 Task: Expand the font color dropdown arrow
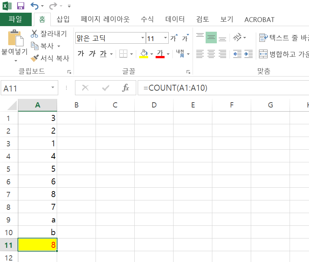(x=168, y=54)
